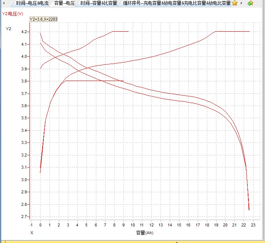Open the 时间--容量&比容量 tab

[x=99, y=3]
